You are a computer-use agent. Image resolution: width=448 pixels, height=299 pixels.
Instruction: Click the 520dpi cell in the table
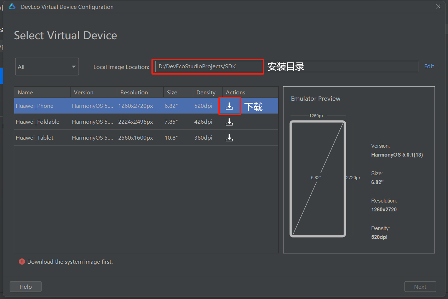tap(203, 106)
